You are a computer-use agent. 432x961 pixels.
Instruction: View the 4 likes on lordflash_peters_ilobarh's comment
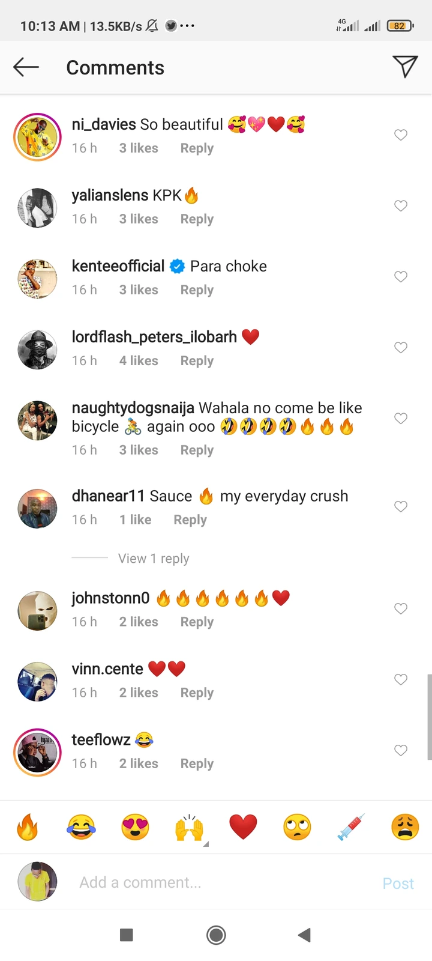pos(139,361)
